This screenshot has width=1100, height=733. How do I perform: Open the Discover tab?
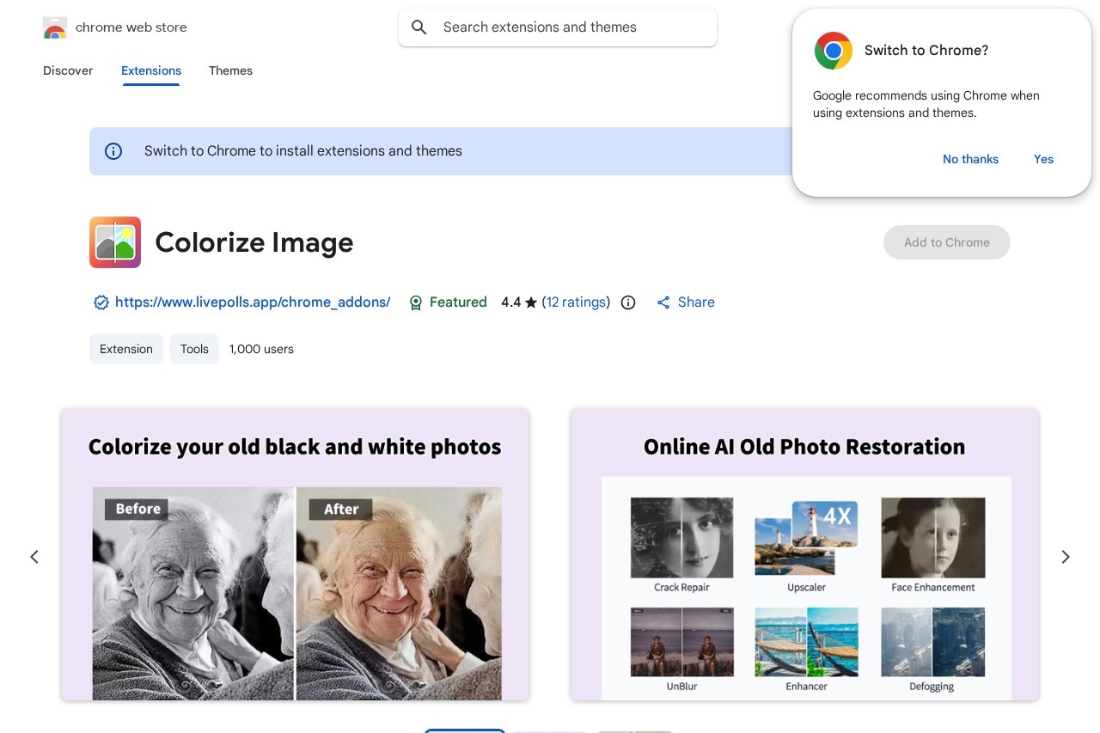68,70
